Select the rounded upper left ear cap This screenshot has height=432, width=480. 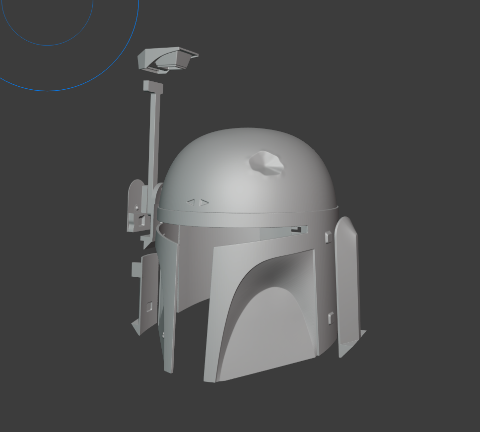(x=136, y=206)
